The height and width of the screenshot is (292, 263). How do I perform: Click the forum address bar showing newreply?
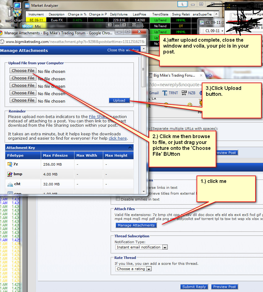(x=175, y=85)
